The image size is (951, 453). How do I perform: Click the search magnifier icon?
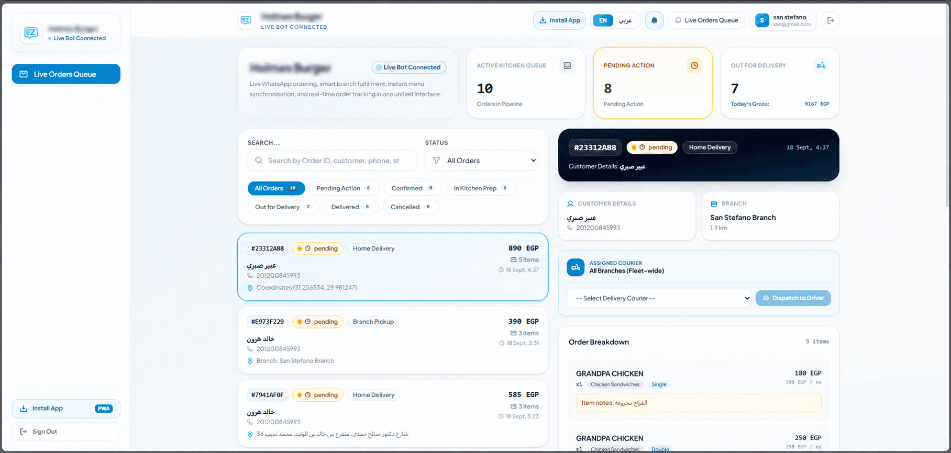[x=259, y=161]
